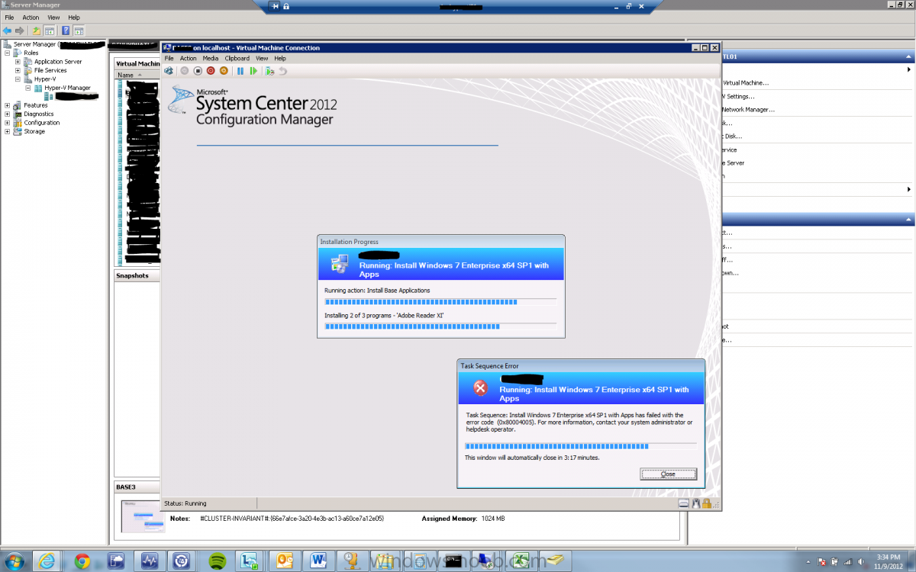Click the Revert icon in VM toolbar
The width and height of the screenshot is (916, 572).
click(x=282, y=71)
